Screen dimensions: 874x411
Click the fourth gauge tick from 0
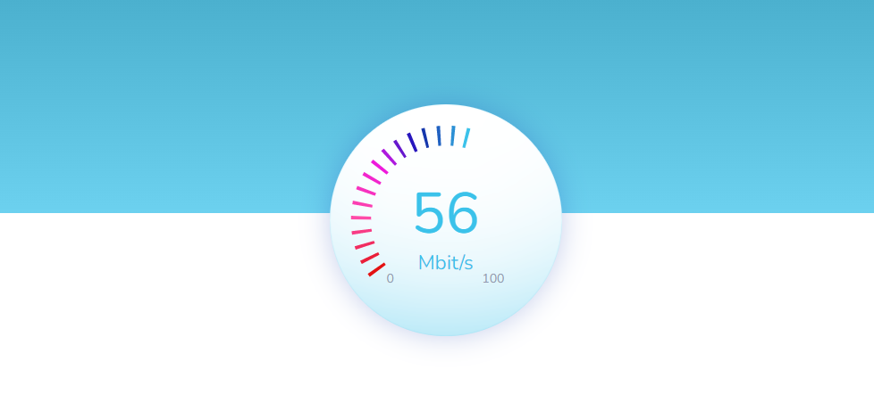tap(362, 232)
